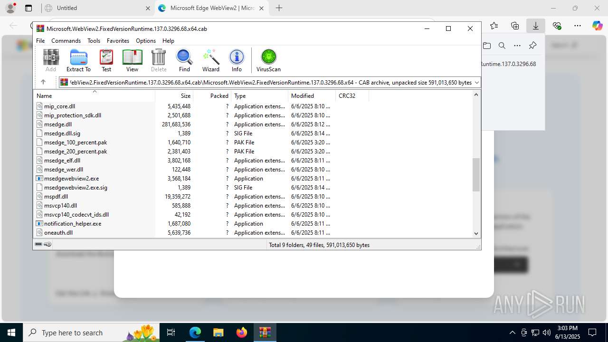Open downloads folder icon in downloads panel
The width and height of the screenshot is (608, 342).
click(486, 46)
